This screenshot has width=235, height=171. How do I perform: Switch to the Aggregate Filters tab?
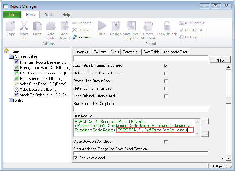point(176,52)
